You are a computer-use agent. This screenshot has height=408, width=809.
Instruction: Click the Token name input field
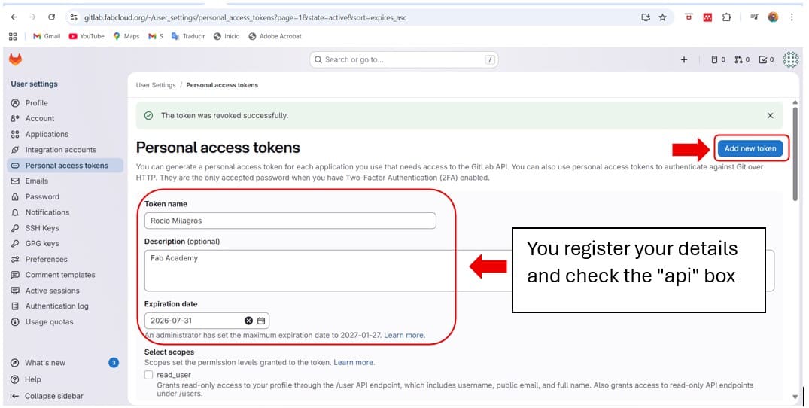290,221
